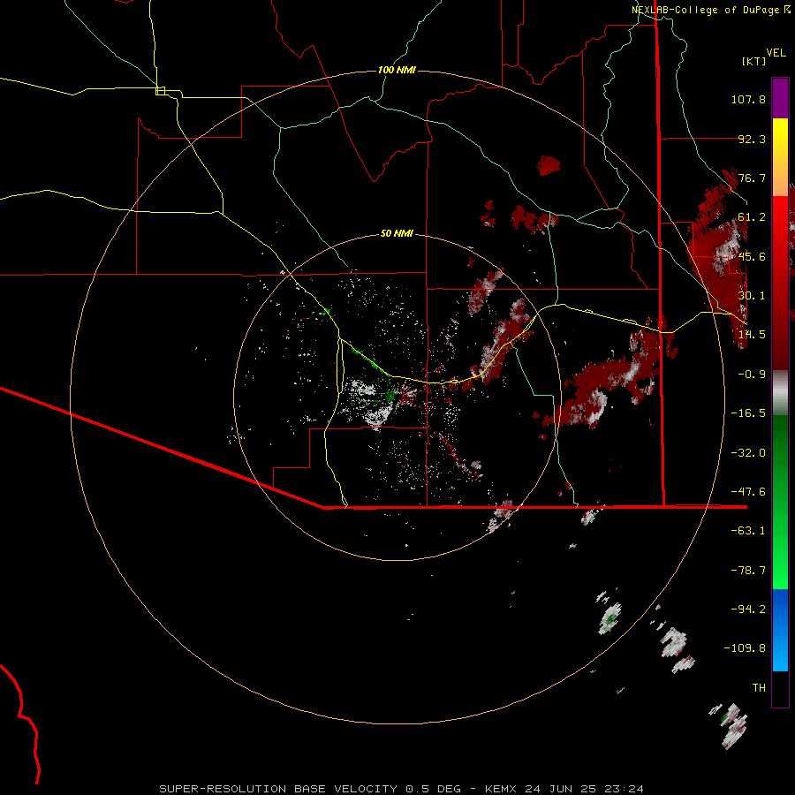Click the blue segment of velocity color bar
Image resolution: width=795 pixels, height=795 pixels.
[x=780, y=630]
